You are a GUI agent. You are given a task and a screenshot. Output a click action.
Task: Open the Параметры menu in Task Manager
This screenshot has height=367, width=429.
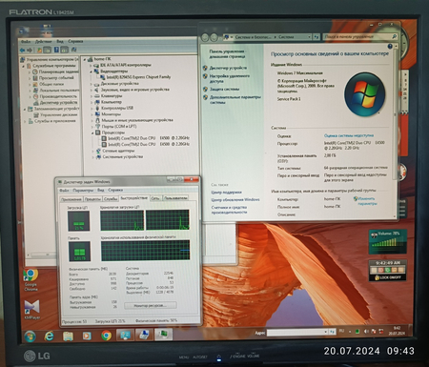83,190
